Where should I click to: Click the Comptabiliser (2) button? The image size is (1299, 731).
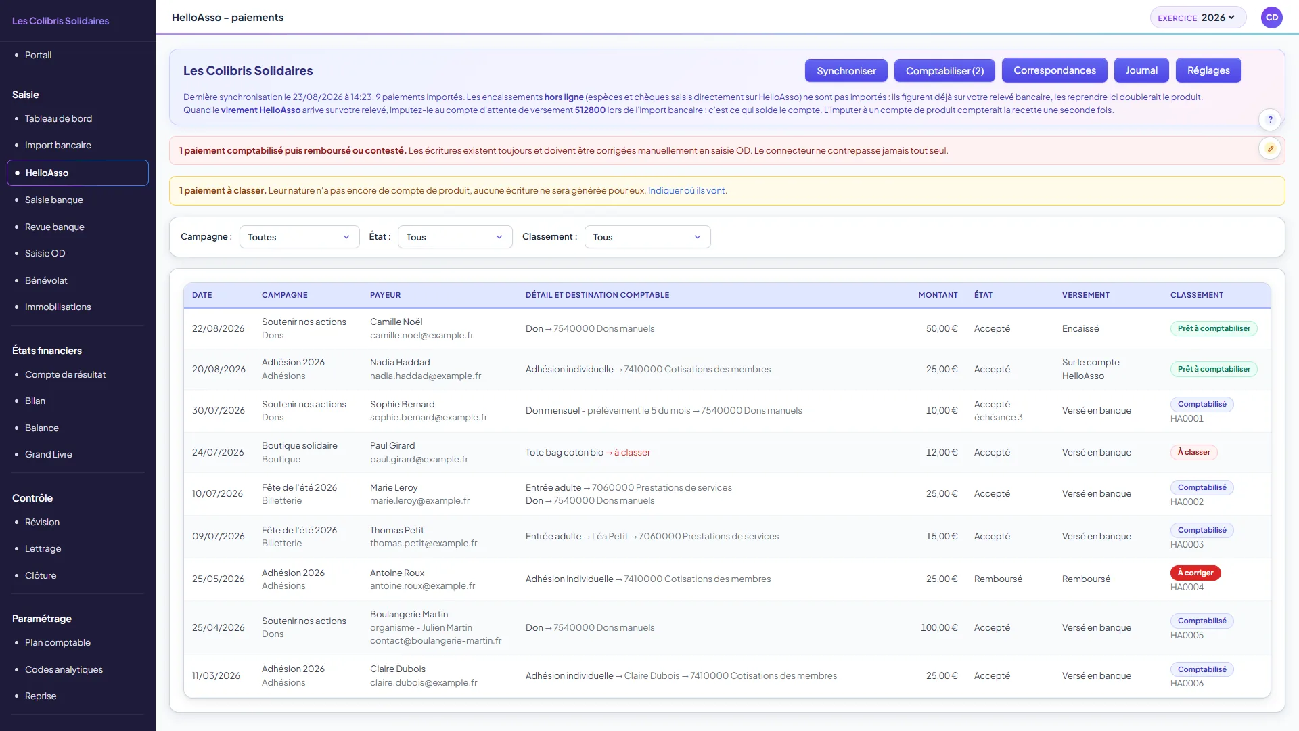coord(944,70)
